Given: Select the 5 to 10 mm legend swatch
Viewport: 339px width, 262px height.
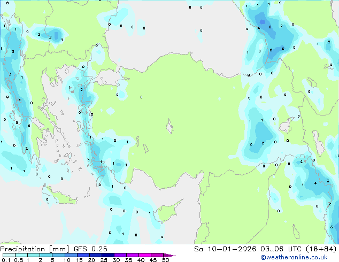Looking at the screenshot, I should [x=58, y=255].
